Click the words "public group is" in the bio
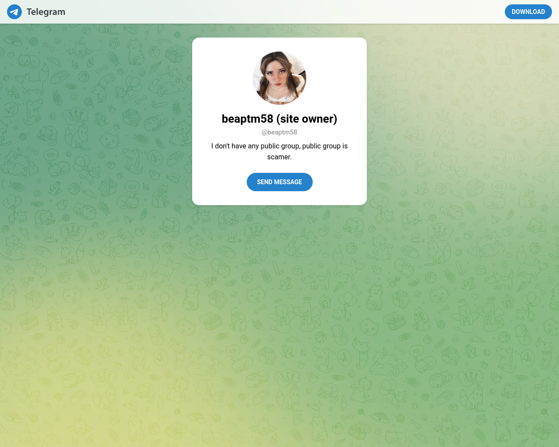This screenshot has height=447, width=559. click(x=325, y=146)
